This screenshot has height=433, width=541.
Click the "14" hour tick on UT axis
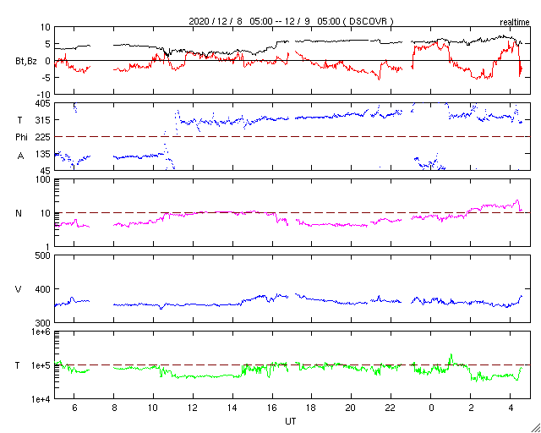[232, 408]
